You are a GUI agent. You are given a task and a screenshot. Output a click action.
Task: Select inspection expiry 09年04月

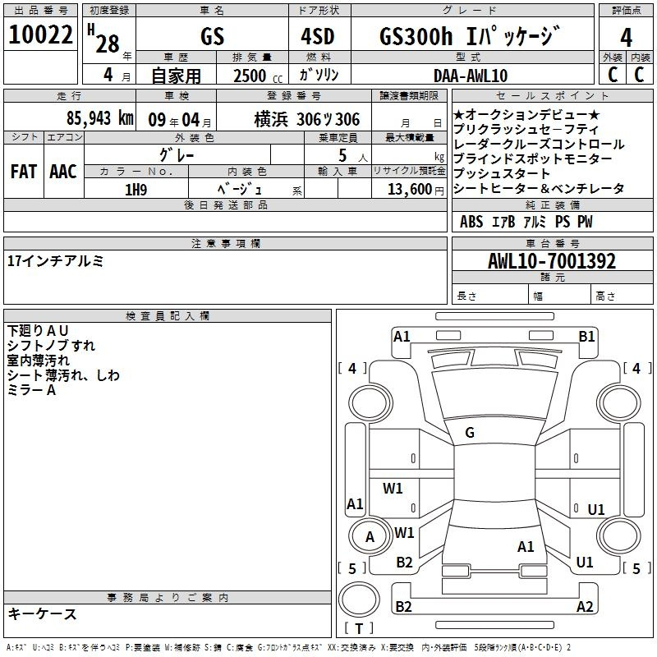180,120
